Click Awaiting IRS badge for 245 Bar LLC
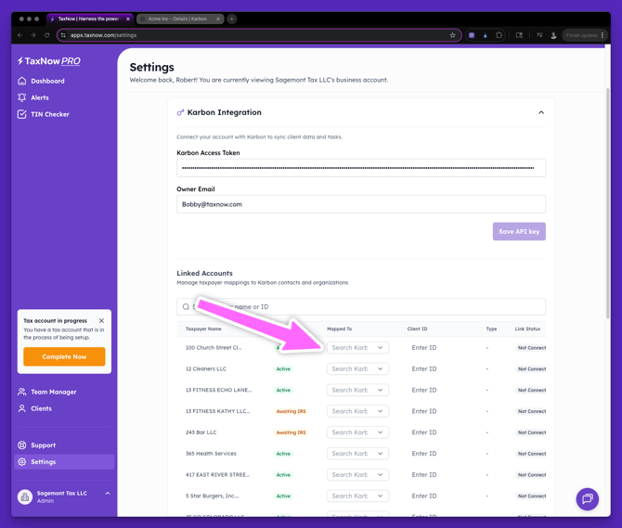Image resolution: width=622 pixels, height=528 pixels. (292, 432)
